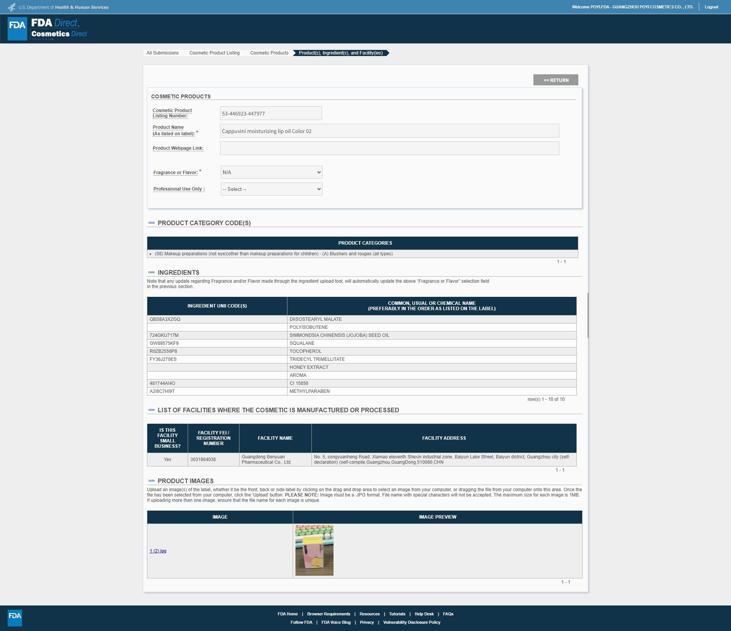The width and height of the screenshot is (731, 631).
Task: Open Cosmetic Product Listing breadcrumb
Action: [214, 53]
